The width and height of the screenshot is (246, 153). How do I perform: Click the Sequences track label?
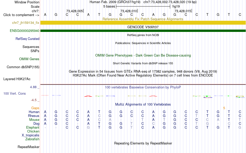point(31,47)
